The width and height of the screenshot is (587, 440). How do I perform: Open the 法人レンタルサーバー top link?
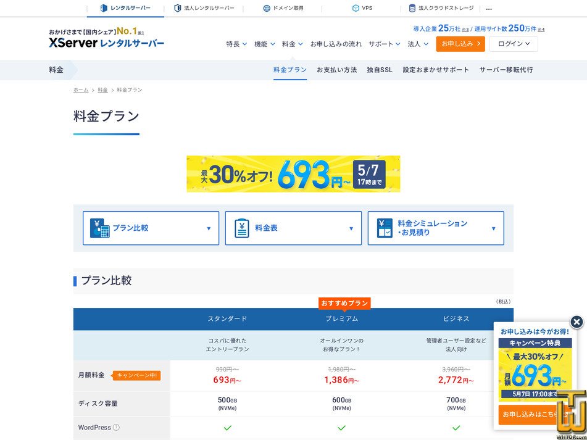tap(204, 8)
